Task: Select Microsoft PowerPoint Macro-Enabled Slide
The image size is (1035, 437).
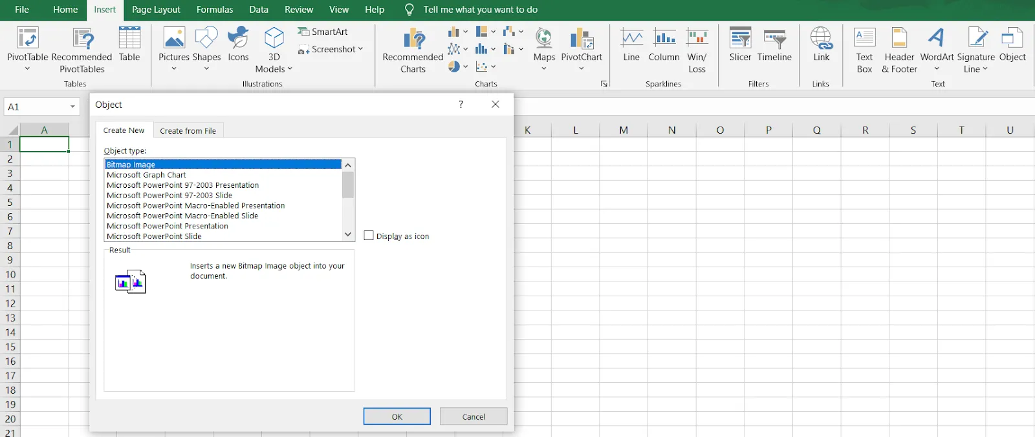Action: pyautogui.click(x=223, y=216)
